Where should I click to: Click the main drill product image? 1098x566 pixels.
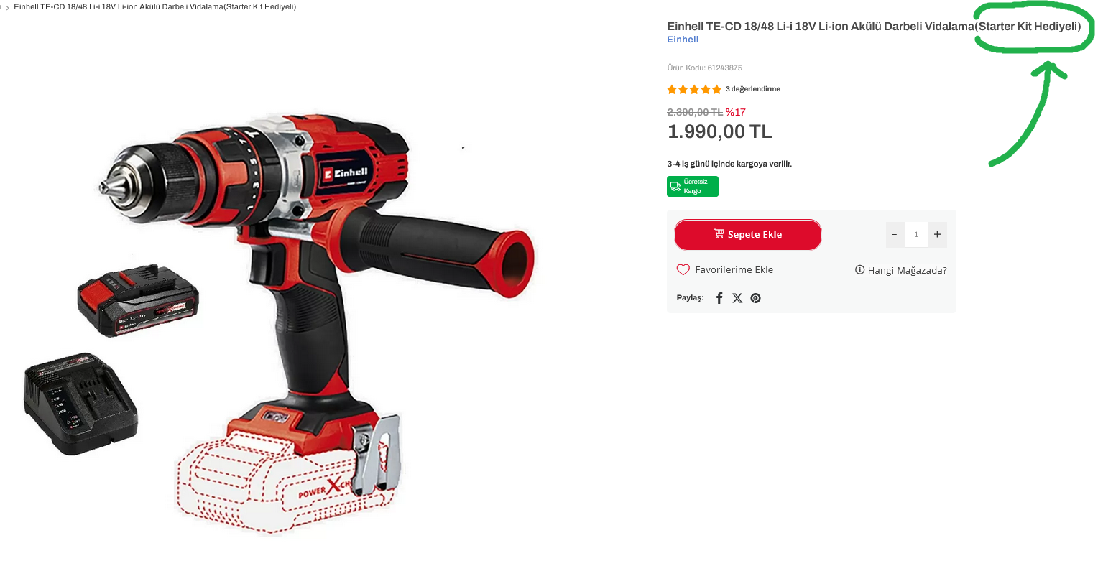coord(280,323)
